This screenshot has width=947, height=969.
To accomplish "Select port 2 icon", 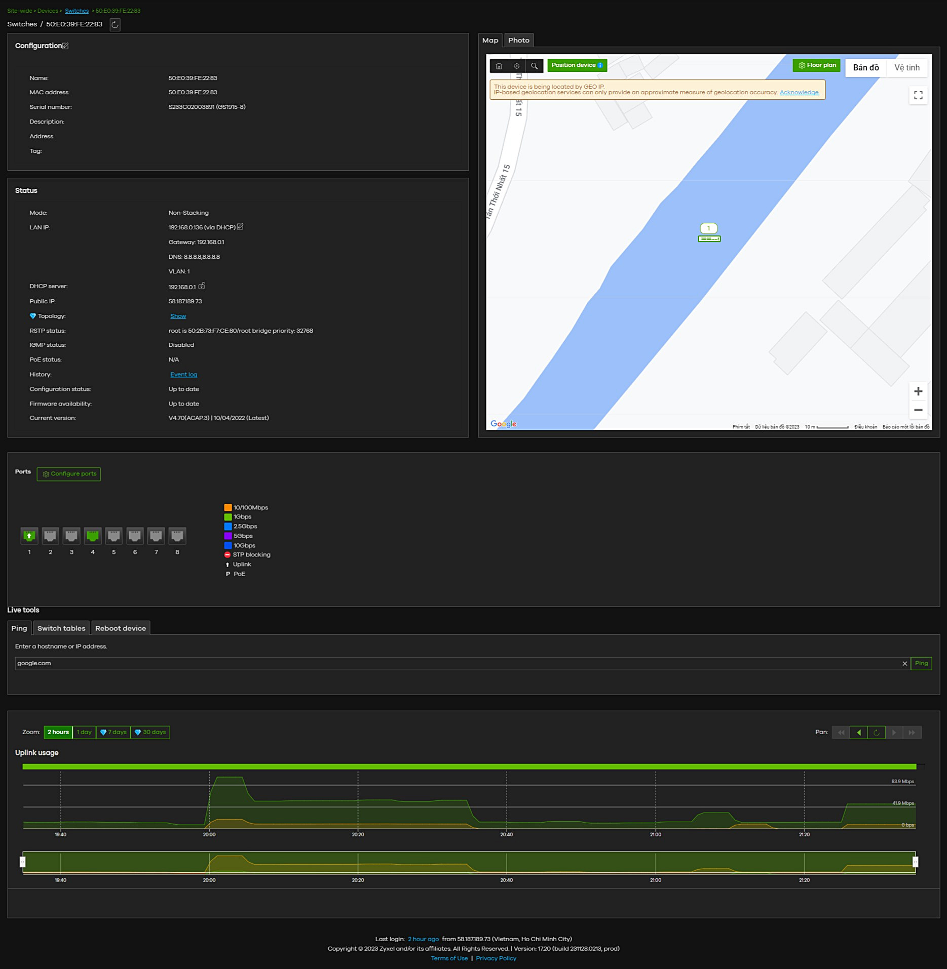I will [50, 536].
